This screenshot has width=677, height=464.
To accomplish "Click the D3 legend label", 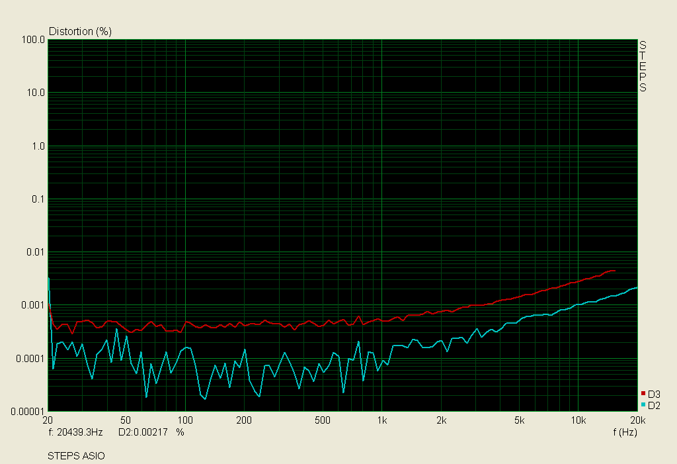I will tap(654, 394).
